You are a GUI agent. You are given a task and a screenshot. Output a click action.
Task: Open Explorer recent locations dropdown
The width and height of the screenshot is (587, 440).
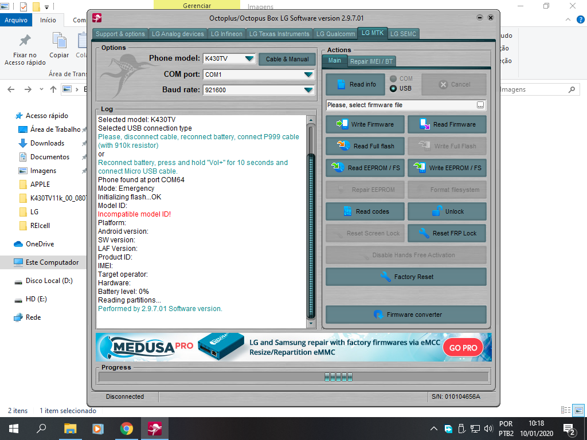pos(41,89)
